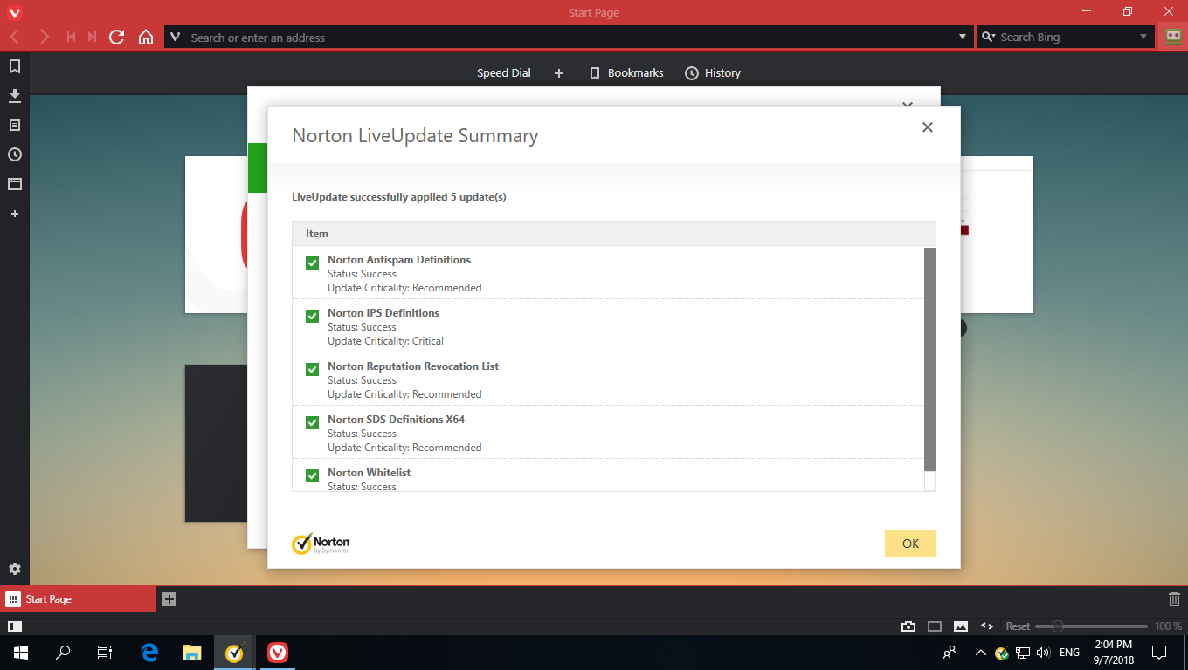
Task: Show closed tabs trash can
Action: (x=1174, y=599)
